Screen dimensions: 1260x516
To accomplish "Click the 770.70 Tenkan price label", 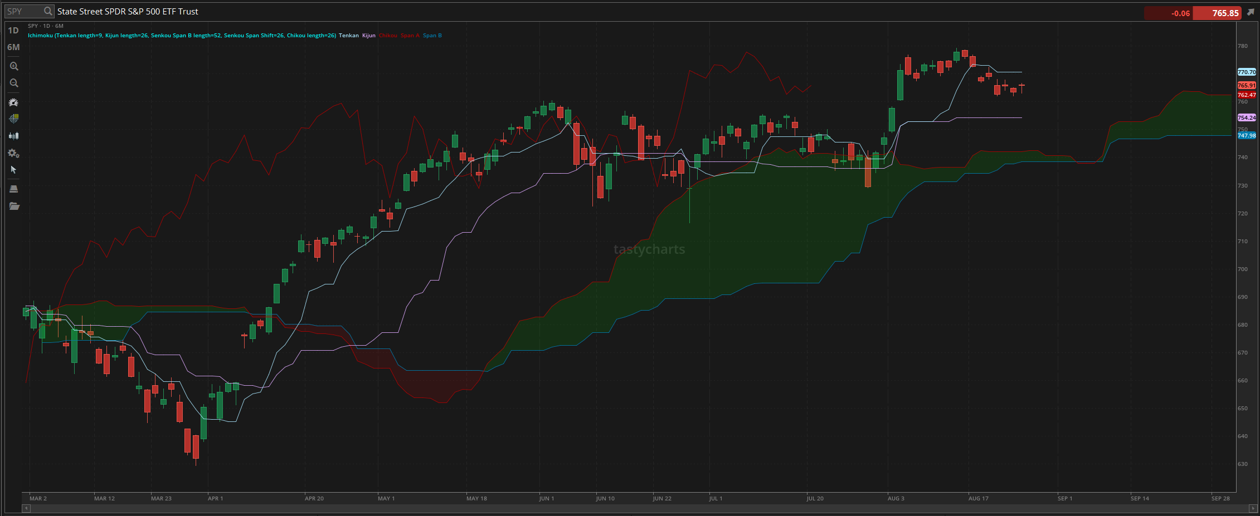I will coord(1247,72).
